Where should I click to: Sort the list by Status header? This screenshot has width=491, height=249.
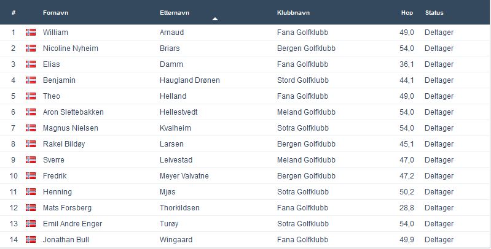434,13
